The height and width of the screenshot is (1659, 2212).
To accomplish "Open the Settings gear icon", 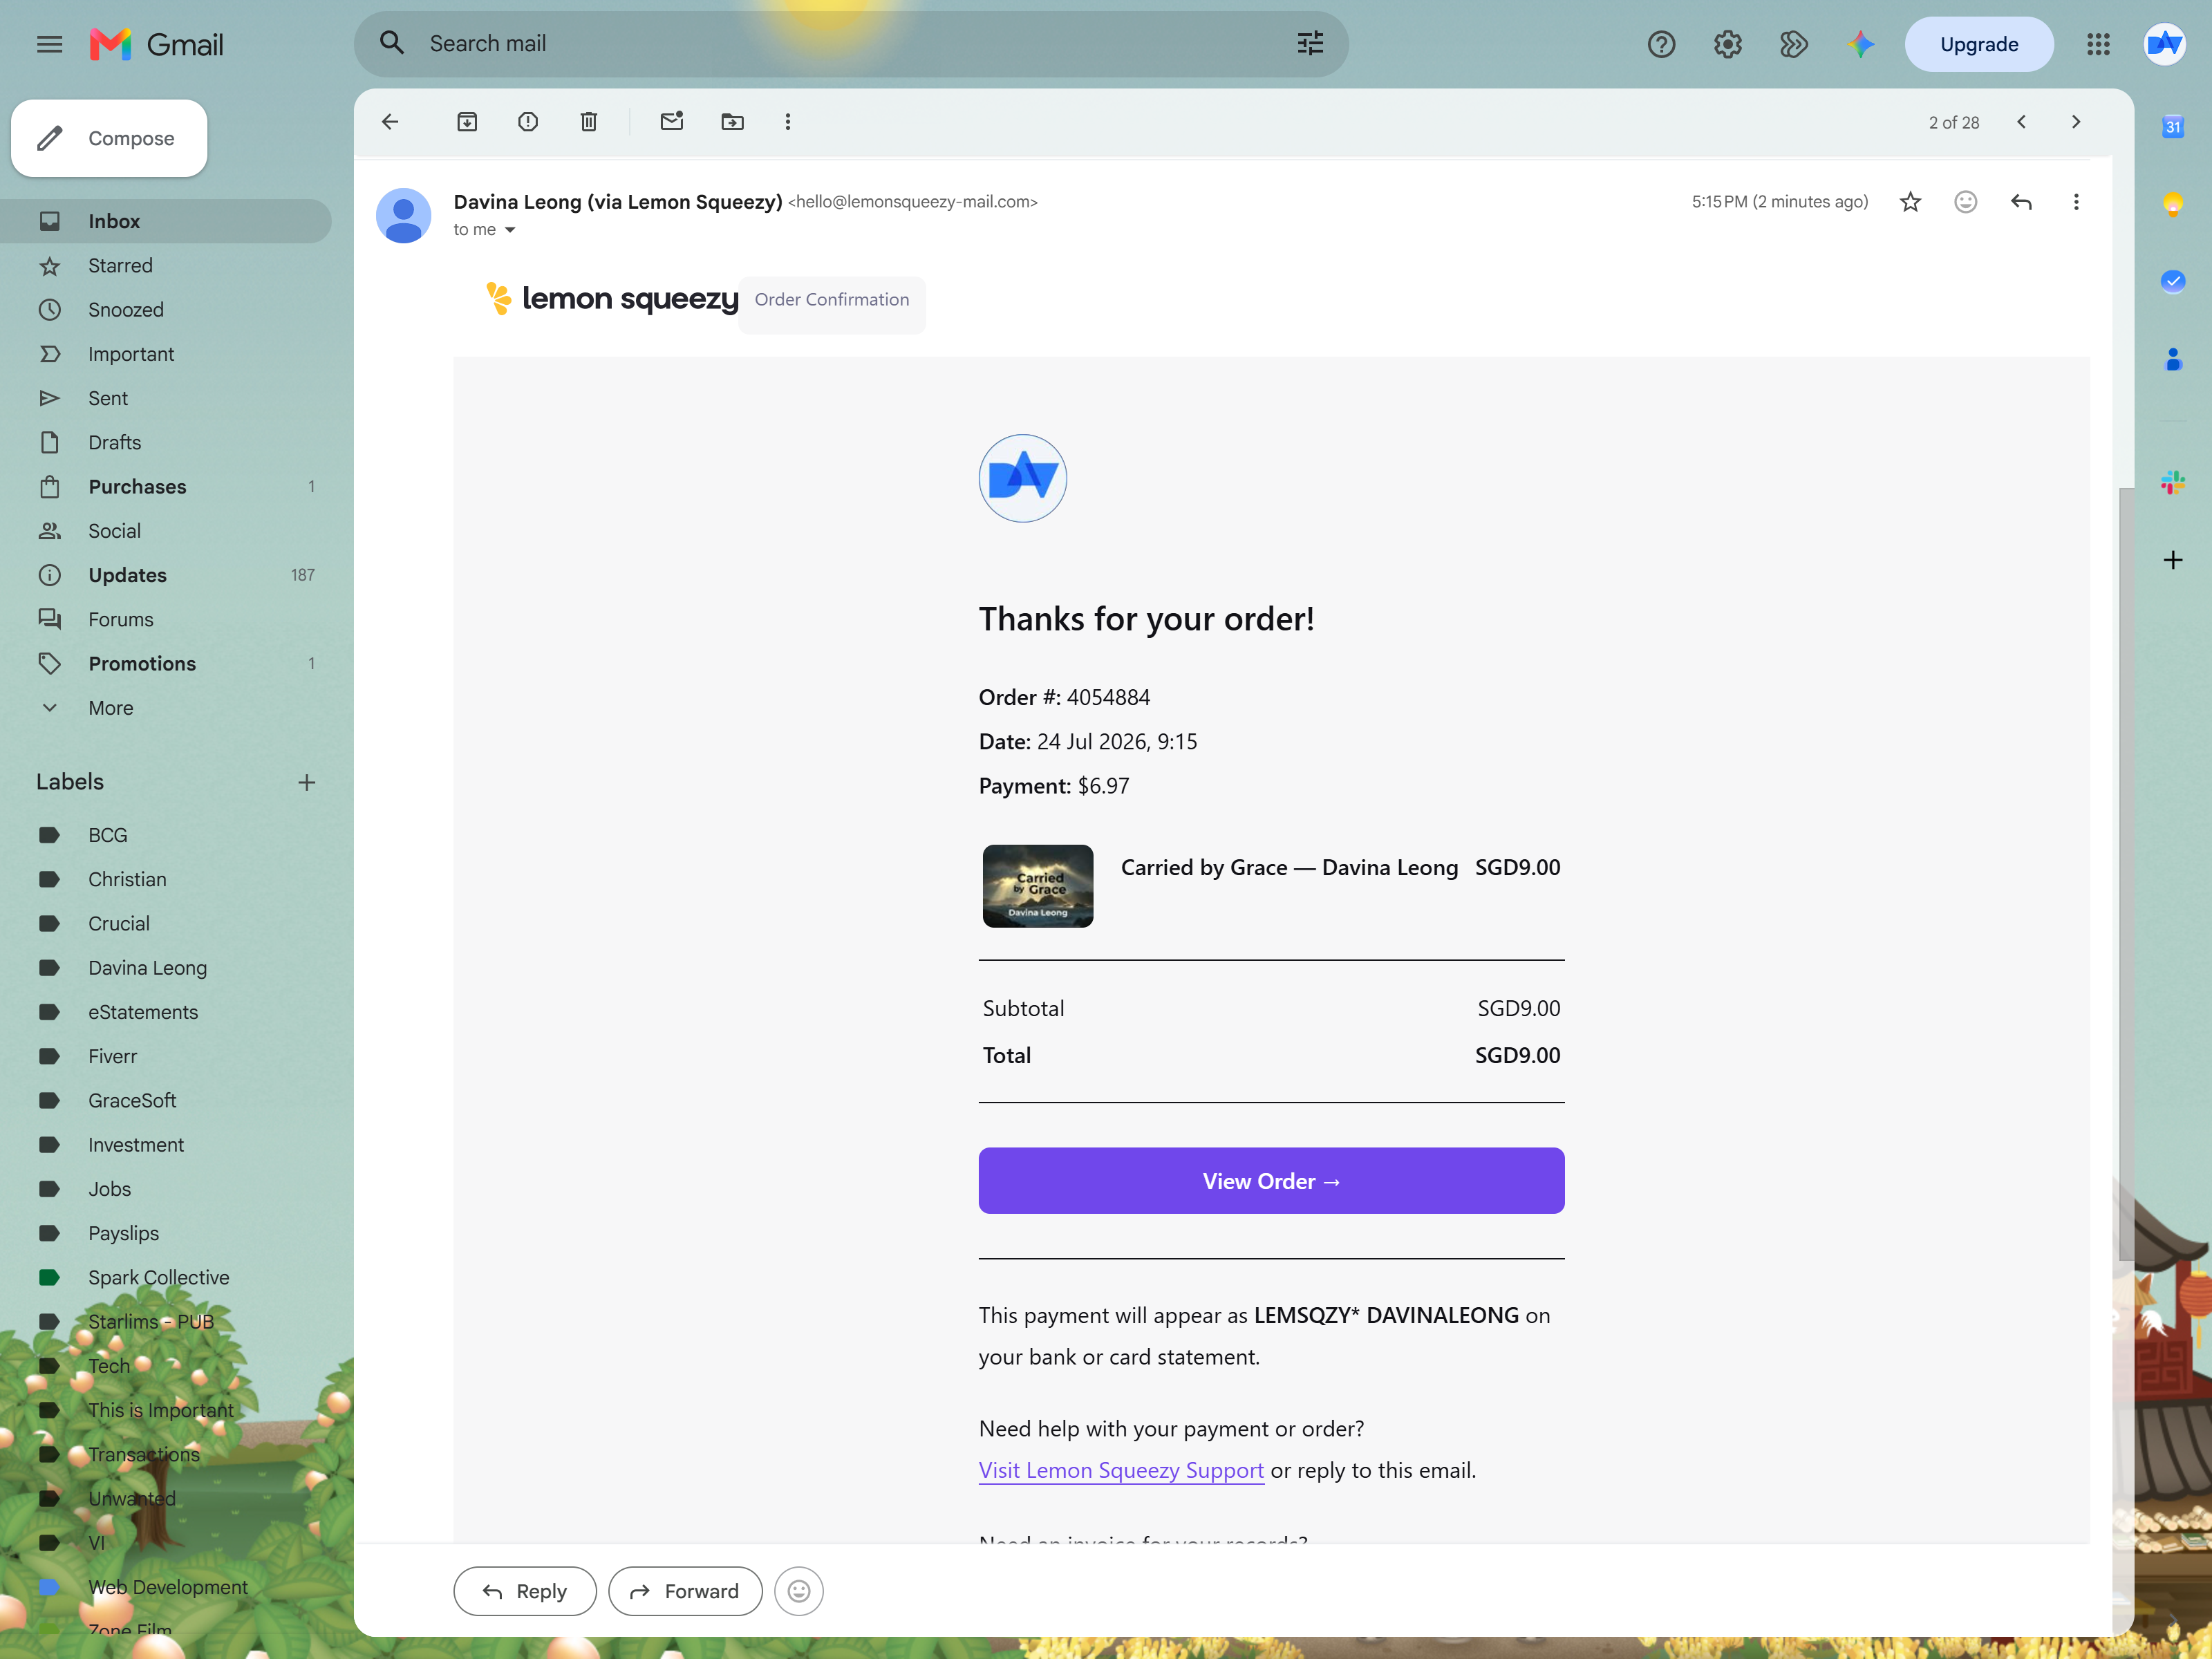I will tap(1727, 44).
